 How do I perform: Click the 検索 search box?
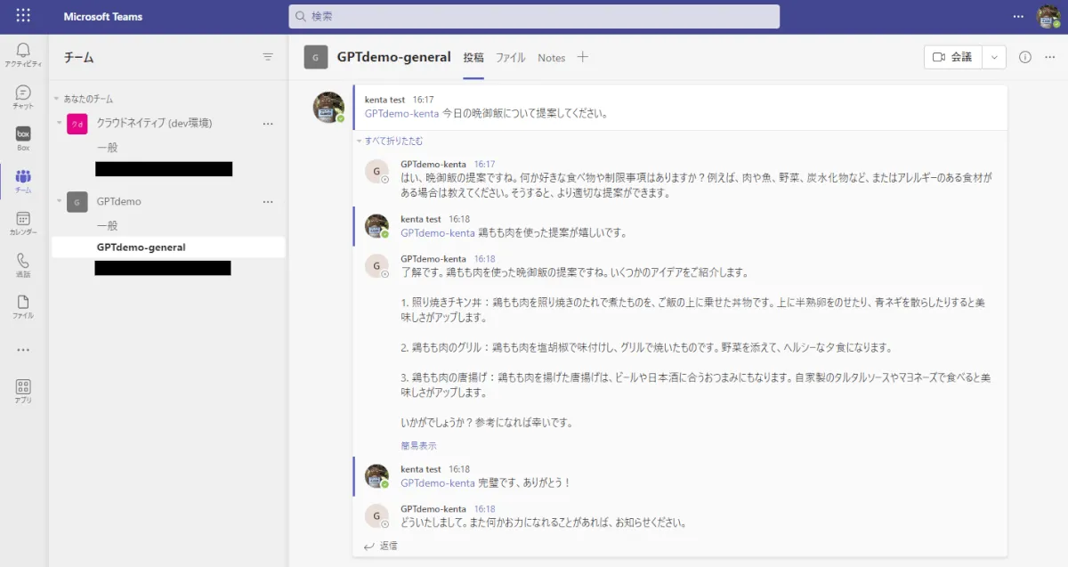534,16
